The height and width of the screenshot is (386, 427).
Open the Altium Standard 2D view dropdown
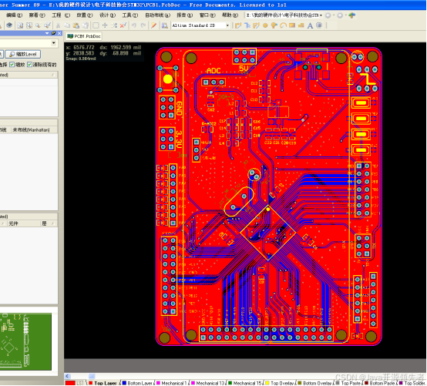point(227,25)
